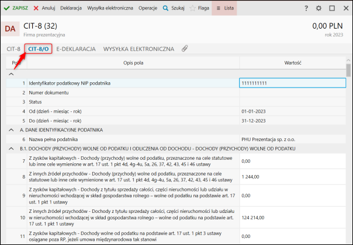Switch to the CIT-8/O tab
This screenshot has width=353, height=245.
[38, 49]
